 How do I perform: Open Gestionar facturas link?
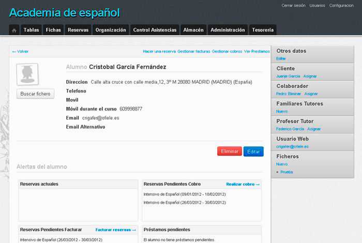193,52
